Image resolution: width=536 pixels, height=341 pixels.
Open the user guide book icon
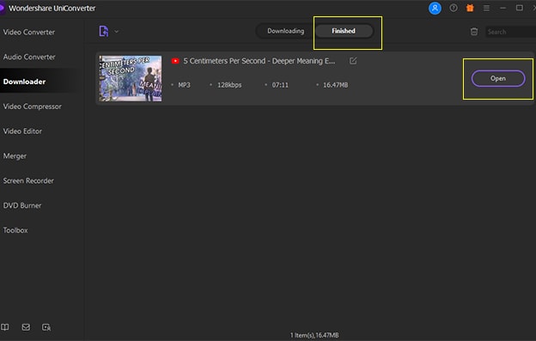(5, 327)
